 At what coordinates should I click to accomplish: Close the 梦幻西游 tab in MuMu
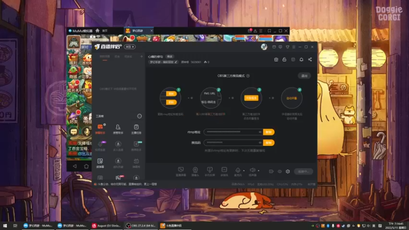click(151, 31)
